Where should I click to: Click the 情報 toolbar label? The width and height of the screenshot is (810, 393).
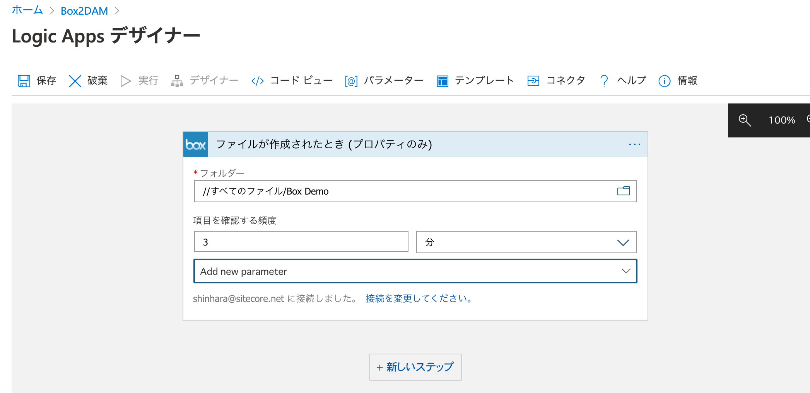tap(687, 80)
